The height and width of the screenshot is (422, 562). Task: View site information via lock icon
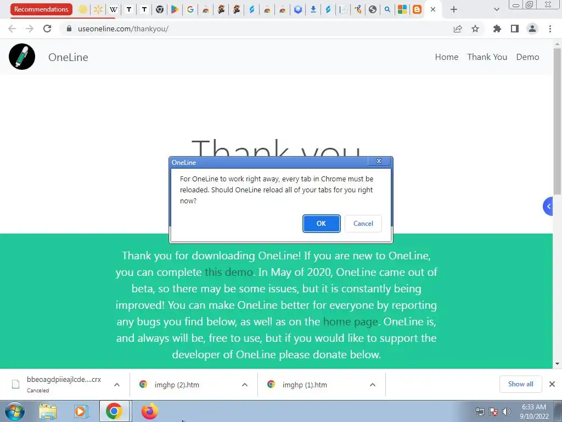(69, 29)
